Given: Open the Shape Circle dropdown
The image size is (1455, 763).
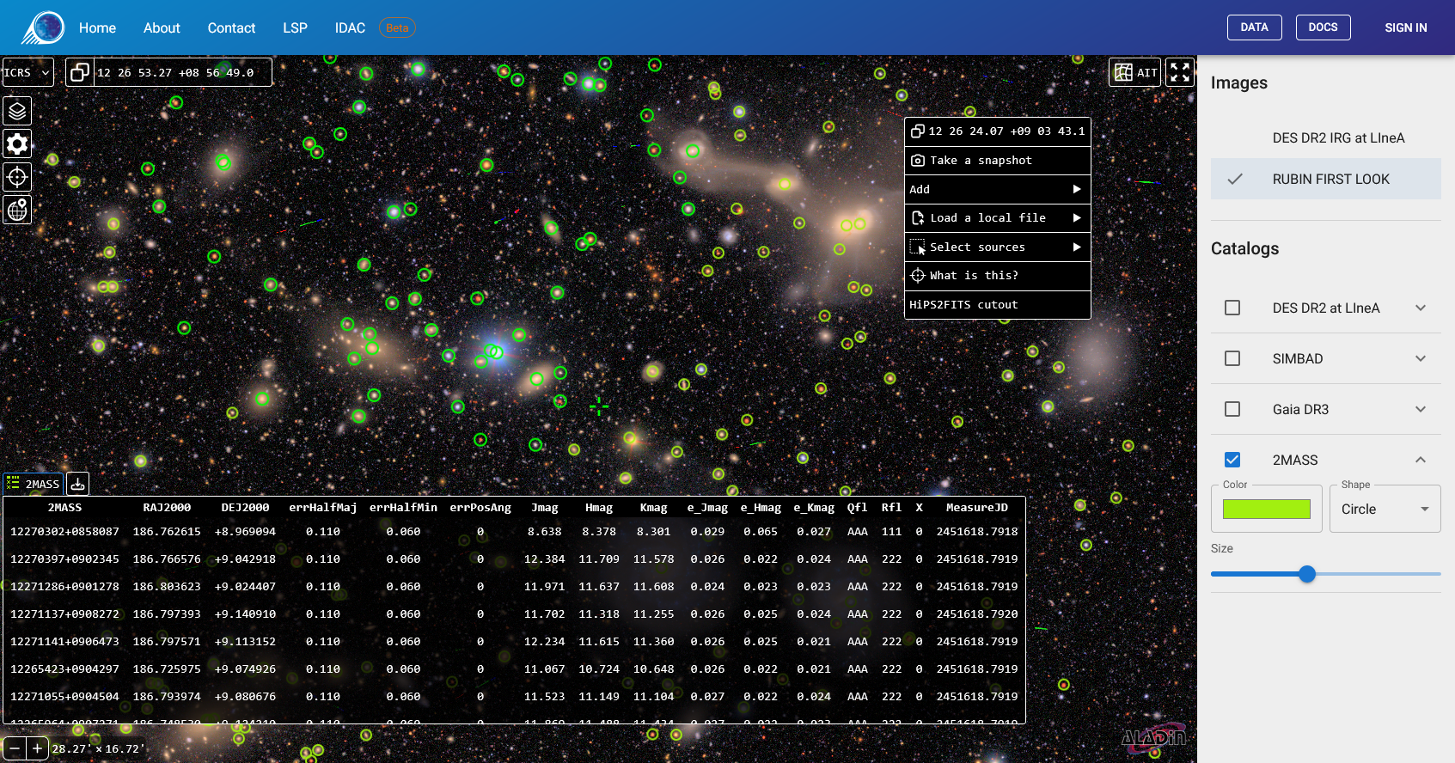Looking at the screenshot, I should tap(1385, 509).
